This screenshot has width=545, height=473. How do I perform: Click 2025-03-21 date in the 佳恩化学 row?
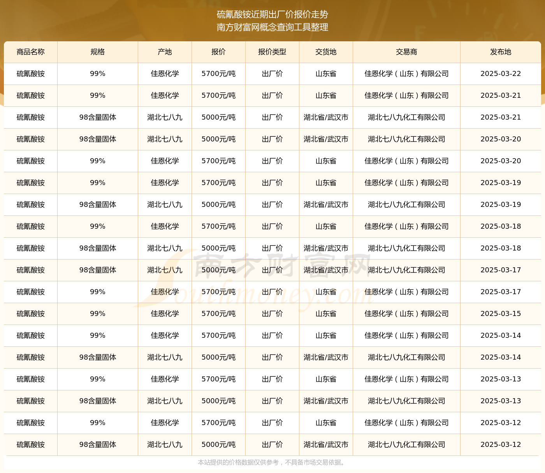click(x=501, y=95)
